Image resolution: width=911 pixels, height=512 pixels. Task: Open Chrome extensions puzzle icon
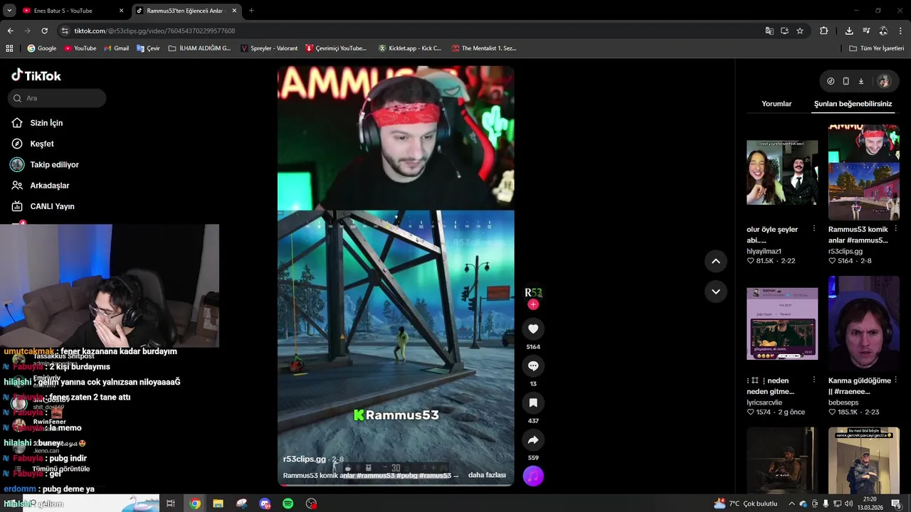[823, 31]
